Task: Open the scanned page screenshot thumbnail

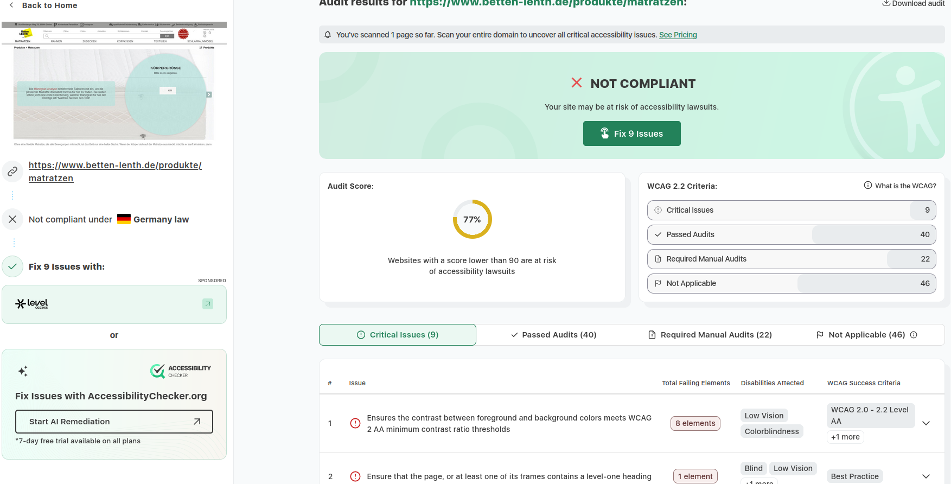Action: [114, 84]
